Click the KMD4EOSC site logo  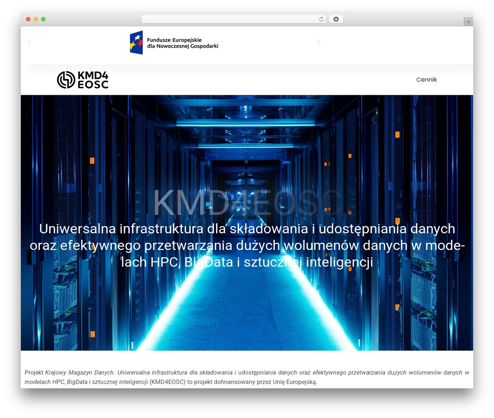[x=83, y=80]
